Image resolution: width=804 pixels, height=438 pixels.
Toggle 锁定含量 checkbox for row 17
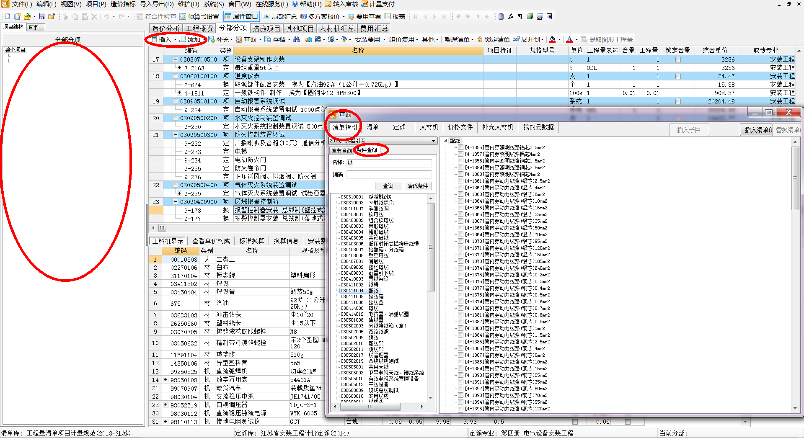coord(678,59)
